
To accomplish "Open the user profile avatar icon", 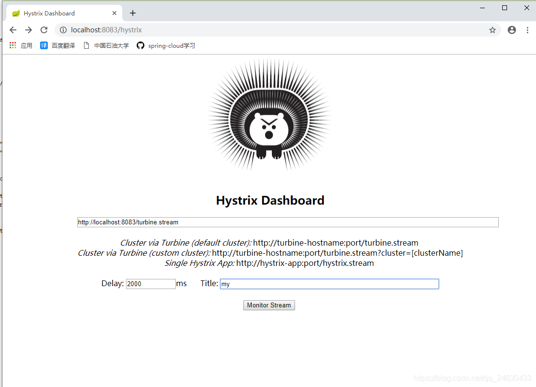I will 512,30.
